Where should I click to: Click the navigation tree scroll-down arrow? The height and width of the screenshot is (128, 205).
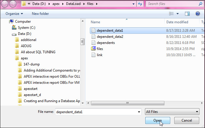tap(83, 103)
